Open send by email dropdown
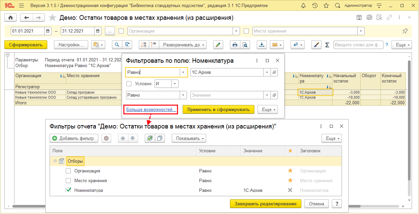The width and height of the screenshot is (419, 214). point(277,45)
